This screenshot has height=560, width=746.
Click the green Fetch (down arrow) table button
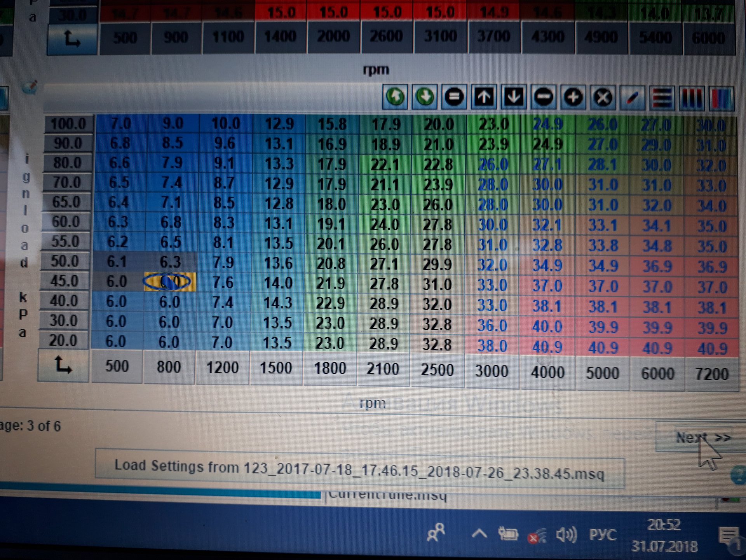point(425,97)
